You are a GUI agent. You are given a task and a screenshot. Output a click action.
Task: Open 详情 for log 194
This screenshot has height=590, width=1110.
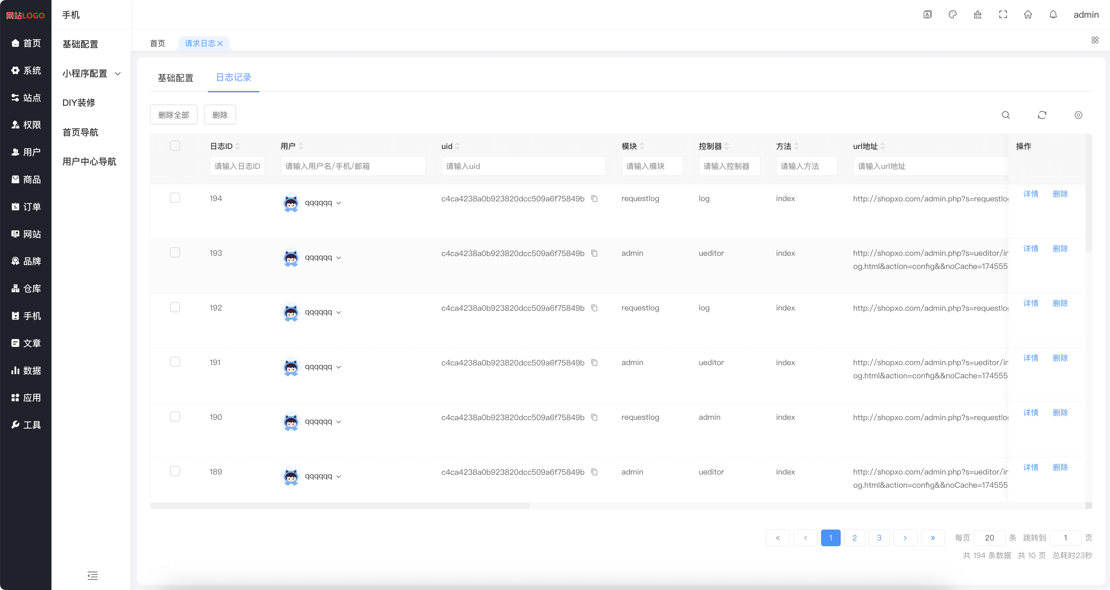pyautogui.click(x=1031, y=194)
